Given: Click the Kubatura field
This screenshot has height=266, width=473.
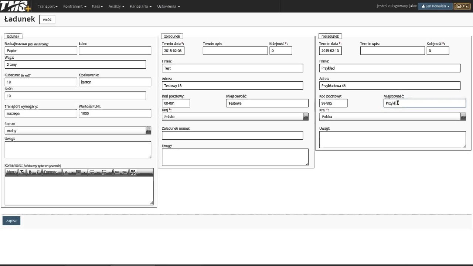Looking at the screenshot, I should pyautogui.click(x=41, y=82).
